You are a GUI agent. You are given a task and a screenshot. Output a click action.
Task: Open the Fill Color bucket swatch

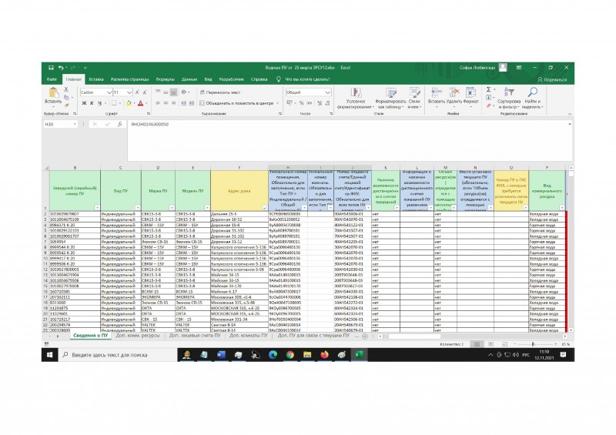[x=129, y=103]
